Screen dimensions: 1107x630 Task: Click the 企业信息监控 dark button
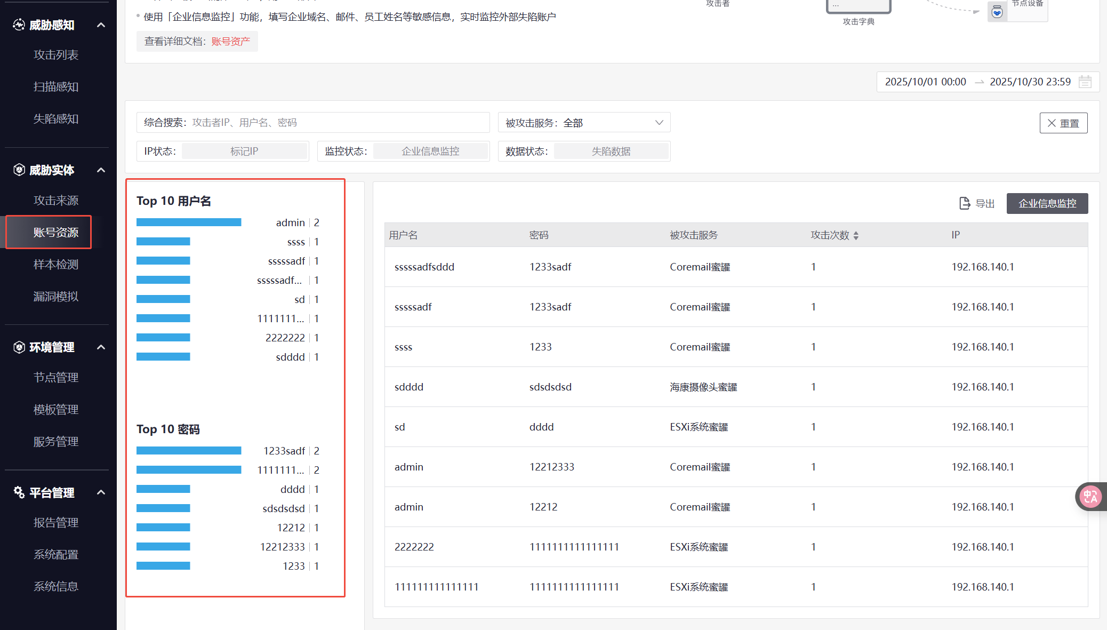[1047, 203]
